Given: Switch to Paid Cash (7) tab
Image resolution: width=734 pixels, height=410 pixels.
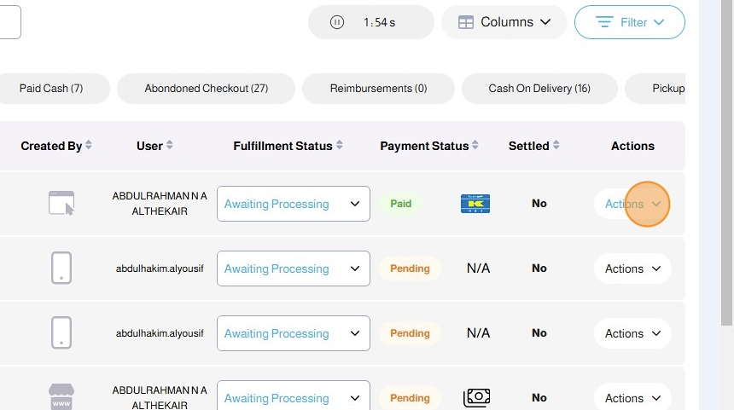Looking at the screenshot, I should tap(51, 89).
